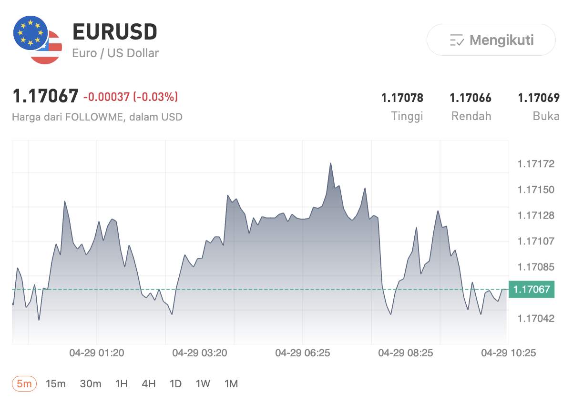Click the green 1.17067 price tag marker
Image resolution: width=573 pixels, height=403 pixels.
pyautogui.click(x=531, y=289)
